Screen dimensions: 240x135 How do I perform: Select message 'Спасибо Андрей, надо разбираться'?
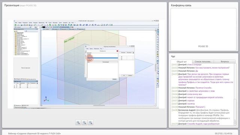click(203, 124)
